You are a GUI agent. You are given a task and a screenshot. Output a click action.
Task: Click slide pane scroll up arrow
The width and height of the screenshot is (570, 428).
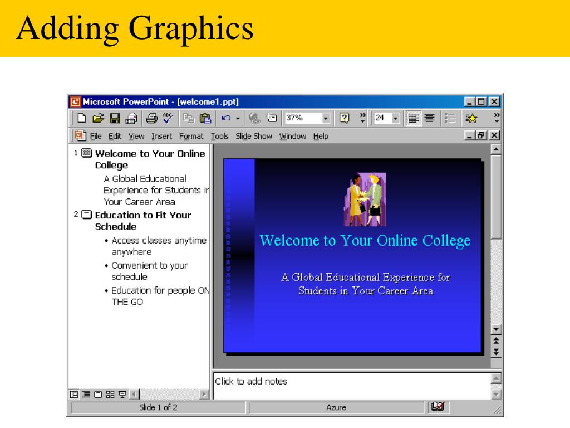(496, 149)
